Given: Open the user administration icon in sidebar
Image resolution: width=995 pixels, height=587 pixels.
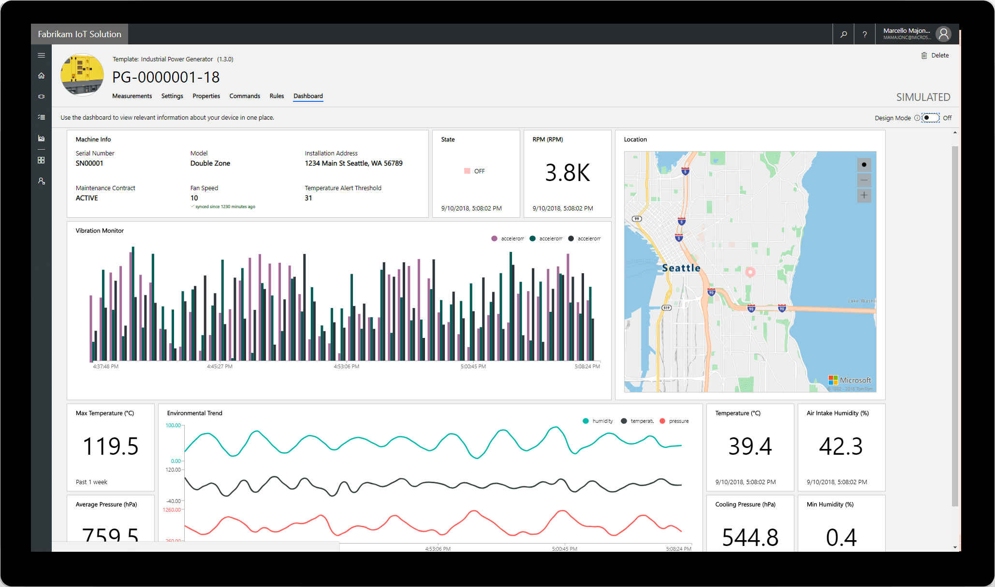Looking at the screenshot, I should pyautogui.click(x=41, y=181).
